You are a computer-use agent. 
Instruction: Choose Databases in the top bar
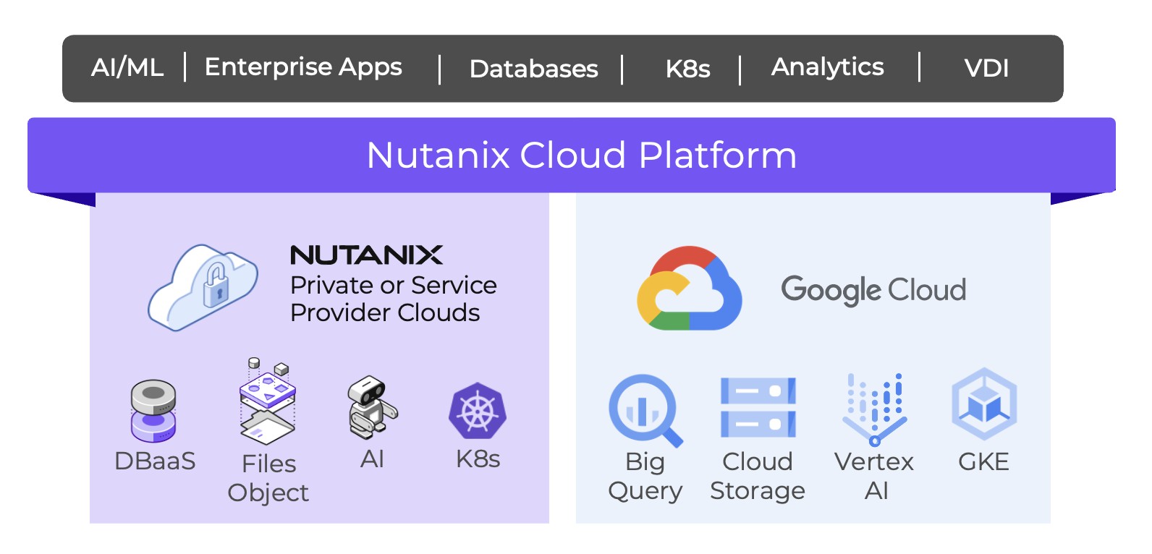(533, 69)
